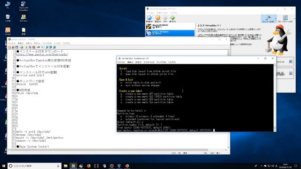This screenshot has width=301, height=169.
Task: Open Edit menu in Tera Term window
Action: point(130,62)
